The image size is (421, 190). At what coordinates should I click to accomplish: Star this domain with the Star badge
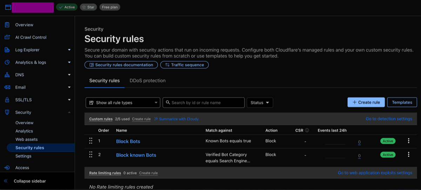click(x=88, y=7)
